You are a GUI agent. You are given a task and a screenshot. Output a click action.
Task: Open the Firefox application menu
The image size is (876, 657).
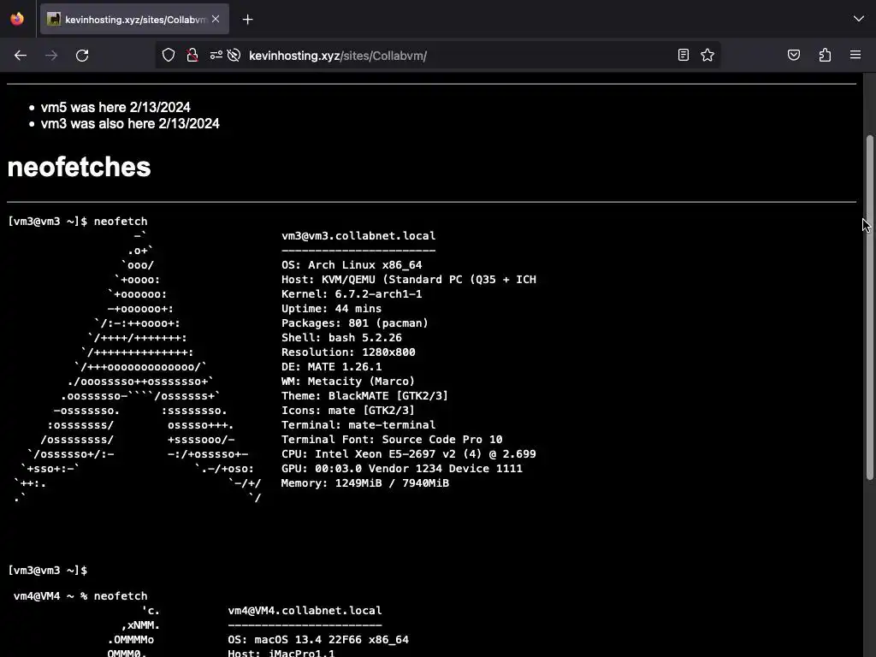click(x=855, y=55)
